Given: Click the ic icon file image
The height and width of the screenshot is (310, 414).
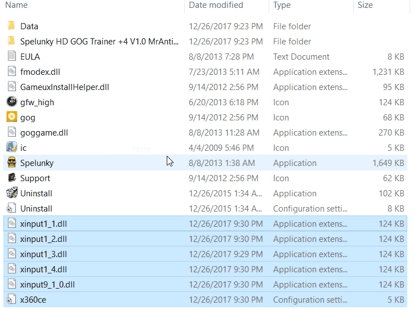Looking at the screenshot, I should pyautogui.click(x=12, y=147).
